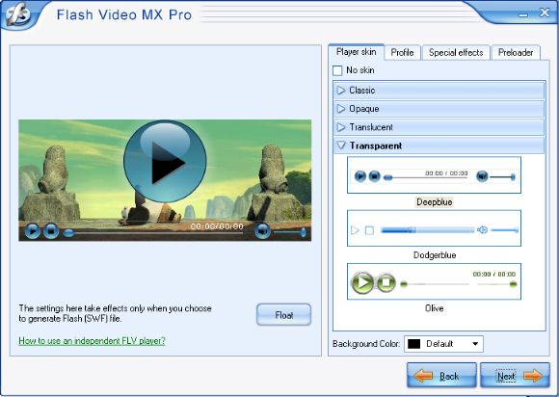Click play icon in Deepblue skin sample

(360, 176)
